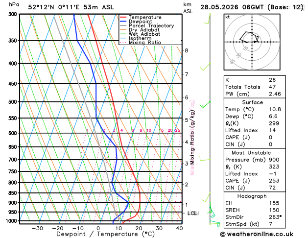The height and width of the screenshot is (238, 308).
Task: Click the Isotherm legend entry
Action: (136, 38)
